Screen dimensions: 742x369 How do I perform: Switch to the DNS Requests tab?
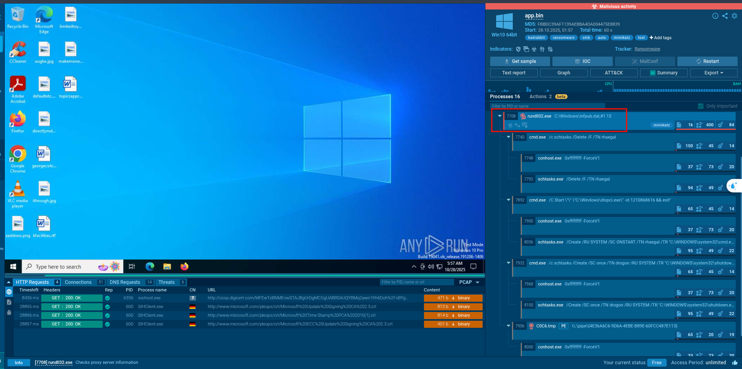[x=131, y=282]
